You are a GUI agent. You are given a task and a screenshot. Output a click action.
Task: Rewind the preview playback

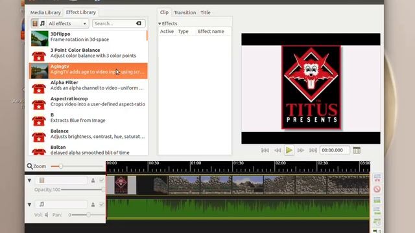tap(278, 150)
